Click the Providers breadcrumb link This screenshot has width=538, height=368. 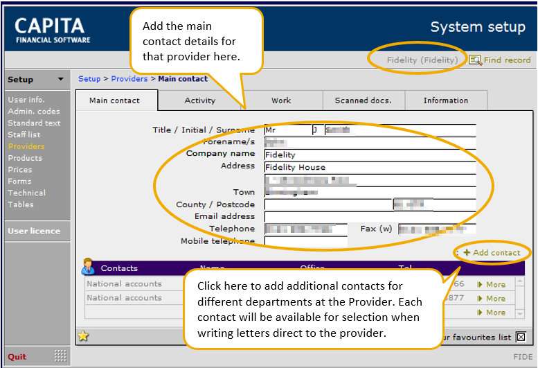[129, 78]
